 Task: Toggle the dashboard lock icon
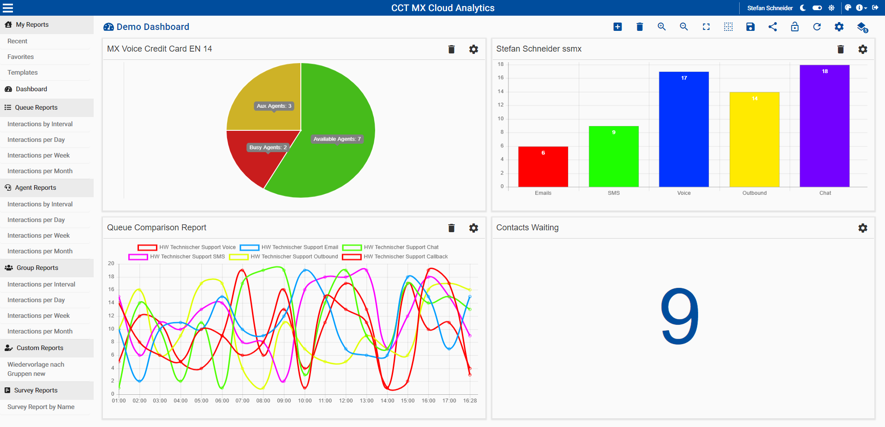795,27
